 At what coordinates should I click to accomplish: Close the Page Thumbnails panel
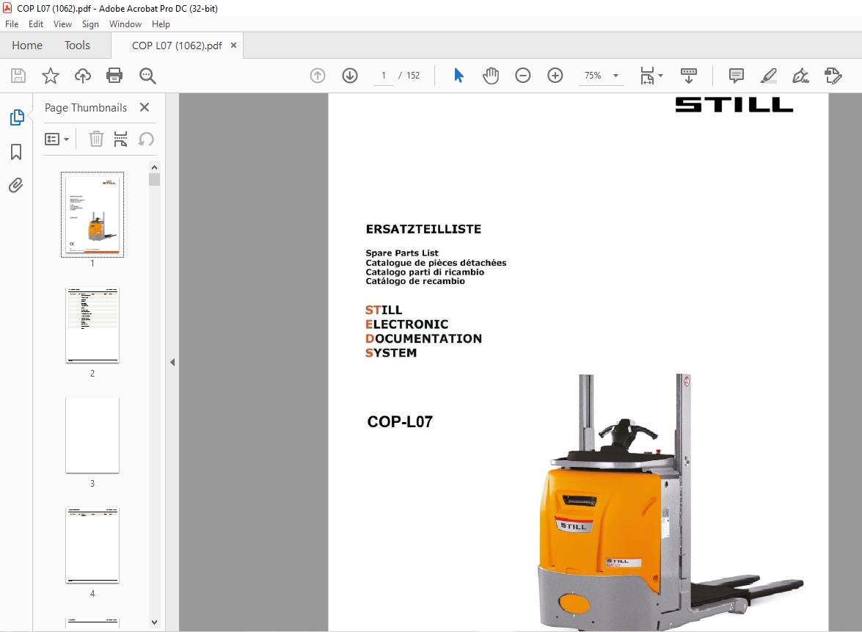pyautogui.click(x=145, y=107)
